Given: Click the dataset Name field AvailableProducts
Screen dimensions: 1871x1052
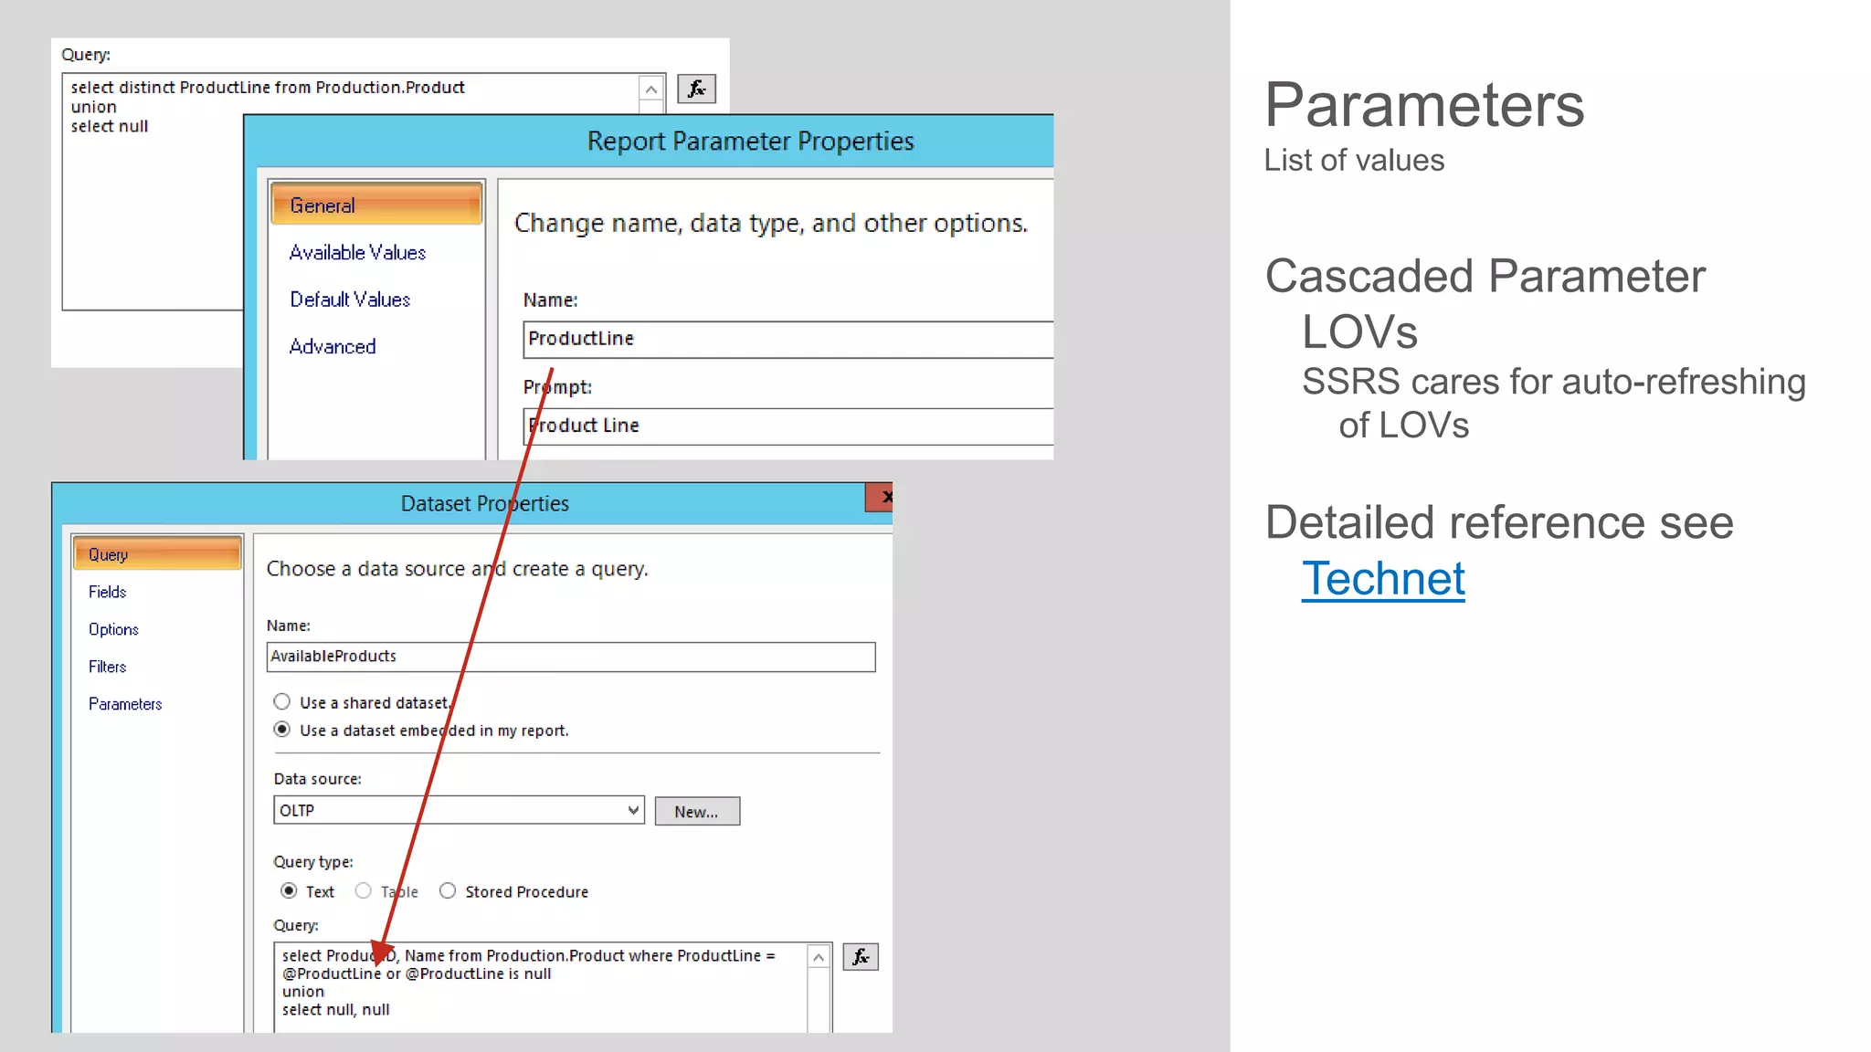Looking at the screenshot, I should coord(571,657).
